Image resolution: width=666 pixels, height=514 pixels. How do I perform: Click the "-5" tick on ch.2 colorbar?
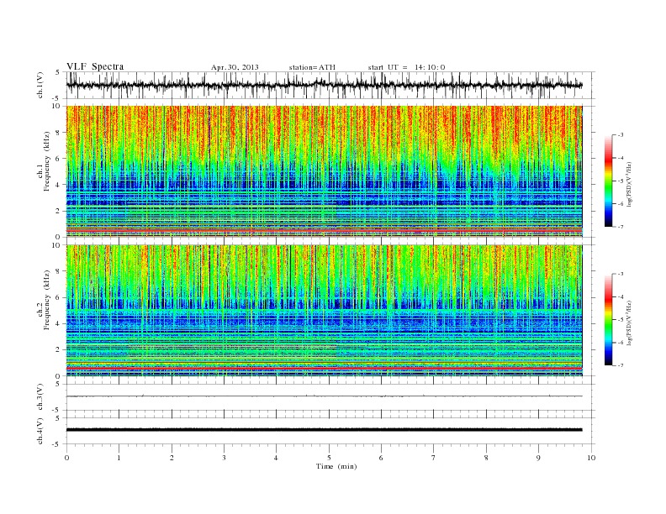(x=620, y=319)
